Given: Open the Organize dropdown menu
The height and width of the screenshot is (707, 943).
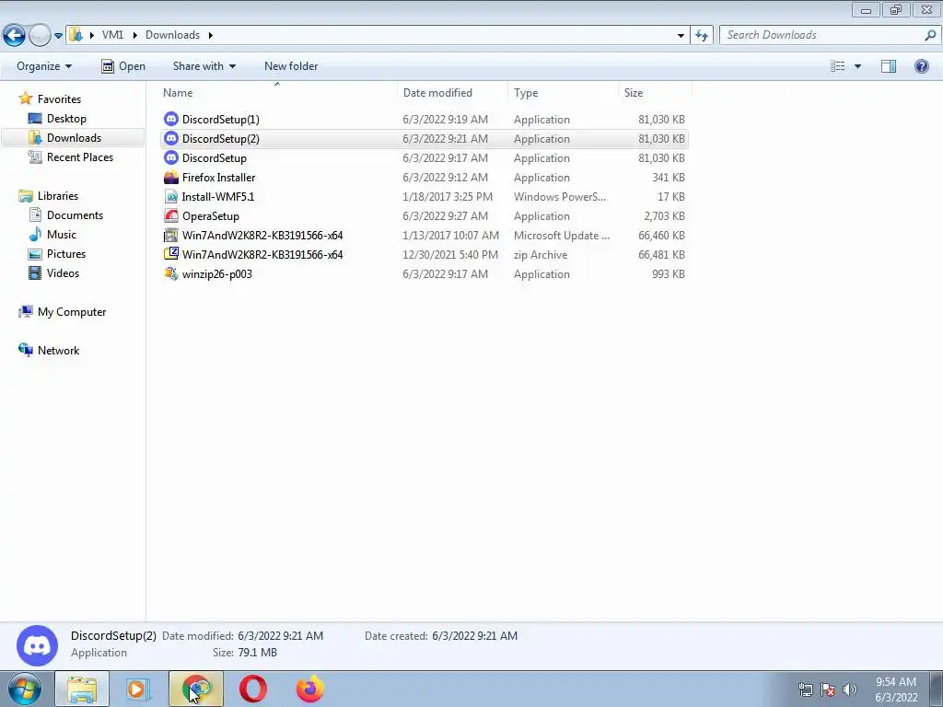Looking at the screenshot, I should [44, 66].
